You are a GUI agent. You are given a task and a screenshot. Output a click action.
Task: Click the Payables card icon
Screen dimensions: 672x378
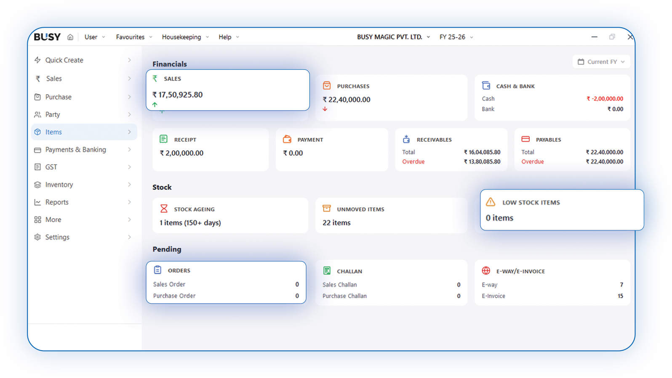(x=525, y=139)
